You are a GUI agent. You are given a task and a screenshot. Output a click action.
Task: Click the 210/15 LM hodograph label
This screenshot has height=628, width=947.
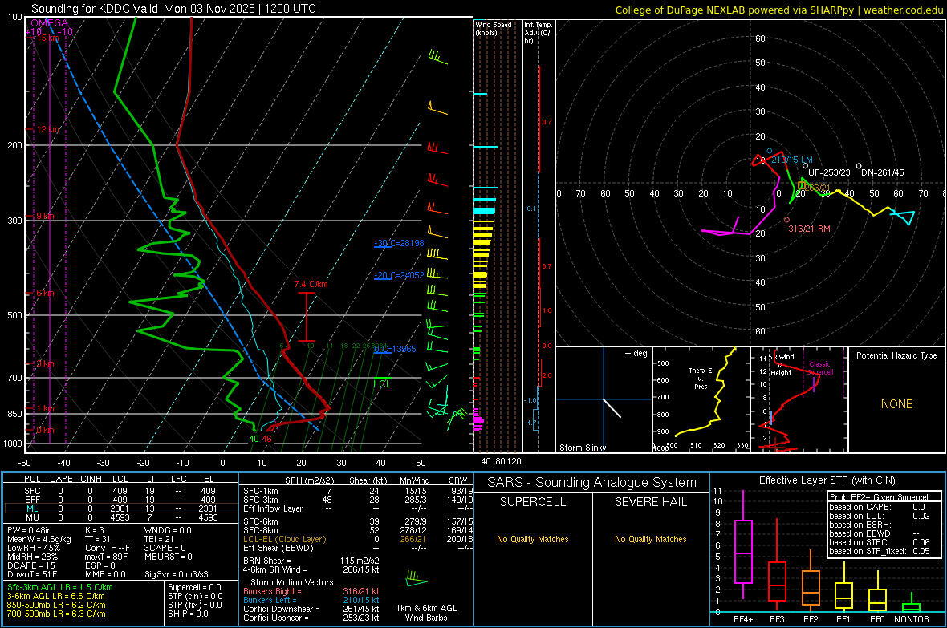pyautogui.click(x=792, y=160)
